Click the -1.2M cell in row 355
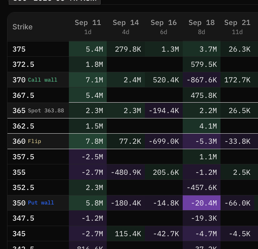Viewport: 258px width, 249px height. click(202, 172)
